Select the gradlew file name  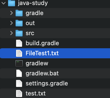[37, 63]
